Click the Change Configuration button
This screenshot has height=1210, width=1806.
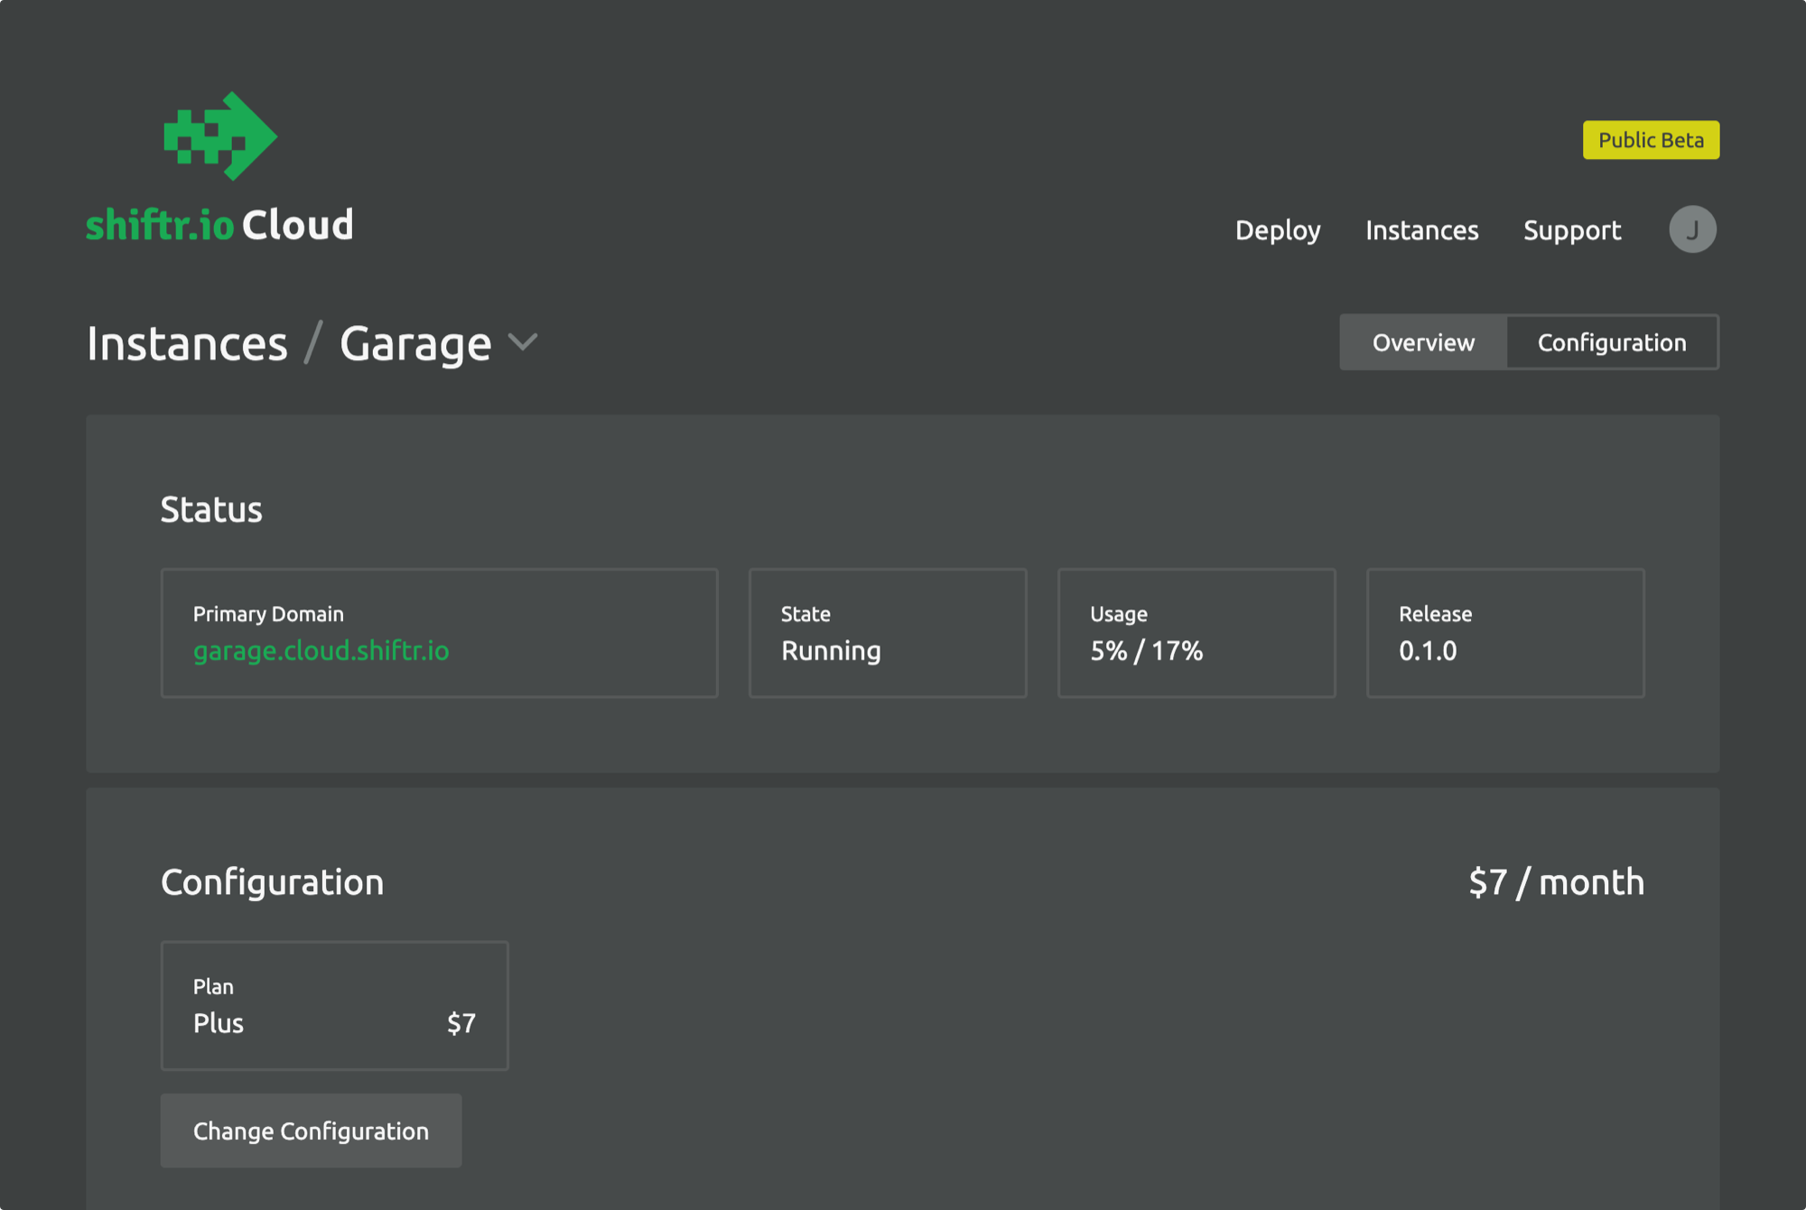(x=311, y=1131)
